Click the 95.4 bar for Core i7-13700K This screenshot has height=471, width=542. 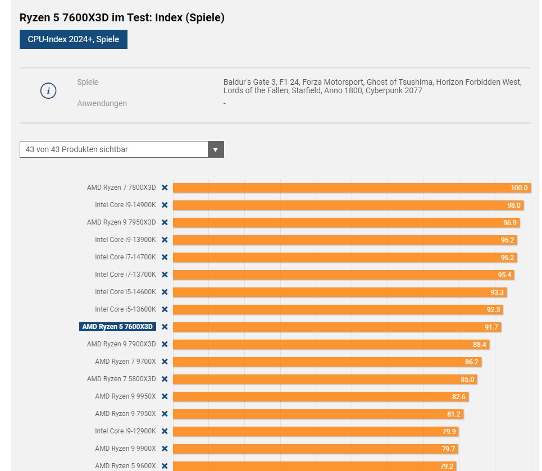point(344,275)
